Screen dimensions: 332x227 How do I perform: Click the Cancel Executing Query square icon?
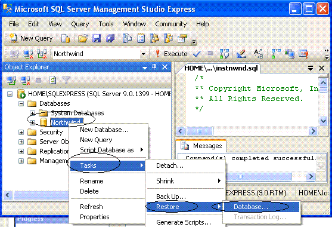tap(210, 53)
